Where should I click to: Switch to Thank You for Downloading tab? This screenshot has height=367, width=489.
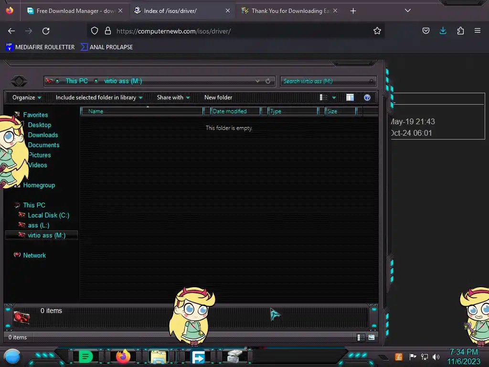pyautogui.click(x=290, y=11)
